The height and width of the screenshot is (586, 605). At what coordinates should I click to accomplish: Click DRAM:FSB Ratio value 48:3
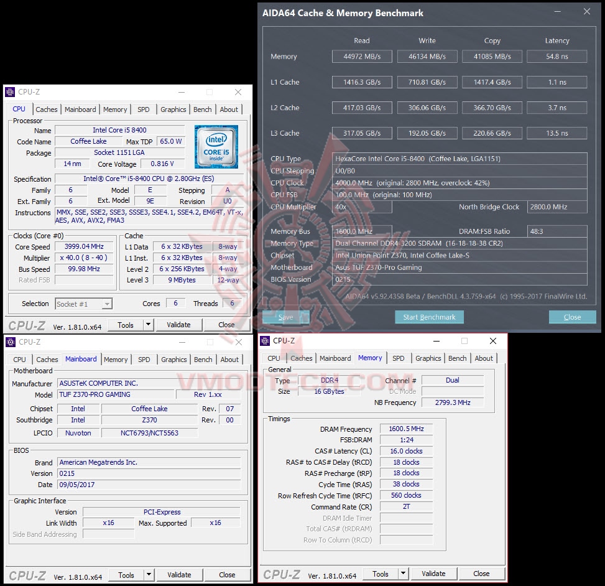pos(557,231)
